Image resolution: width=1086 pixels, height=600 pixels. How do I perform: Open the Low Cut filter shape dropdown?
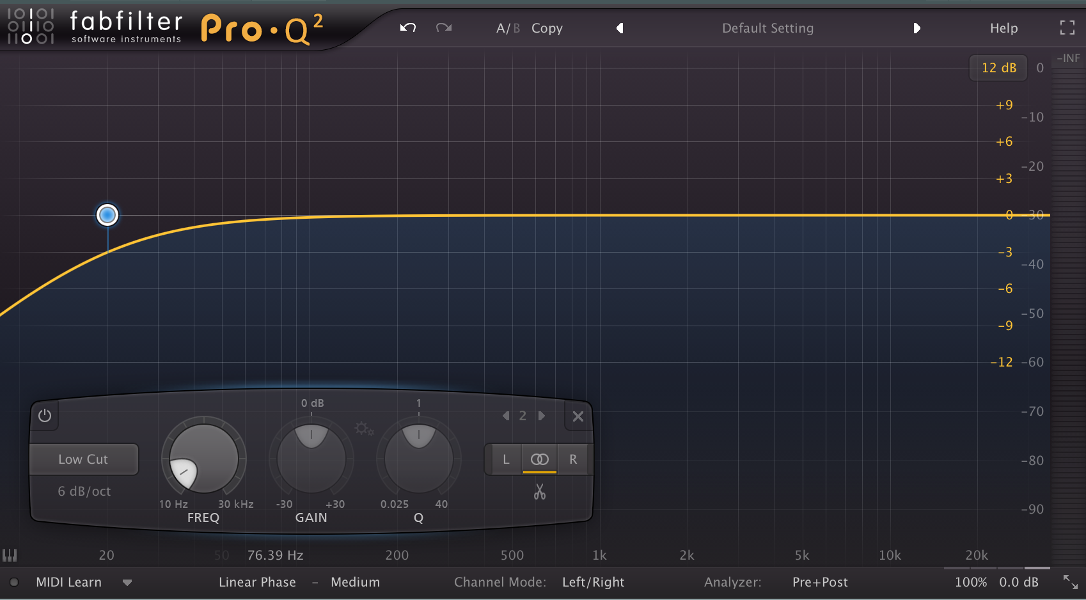(x=83, y=459)
